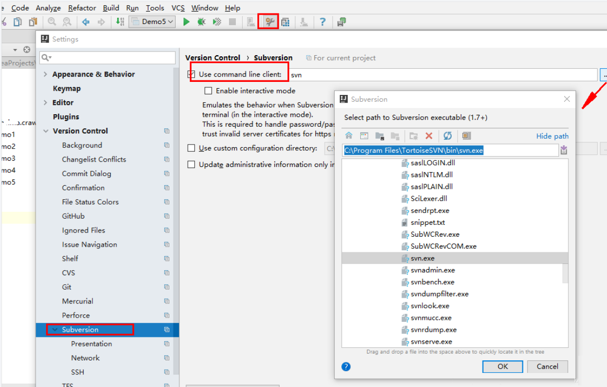Click the Replace toolbar icon
The image size is (607, 387).
coord(67,22)
